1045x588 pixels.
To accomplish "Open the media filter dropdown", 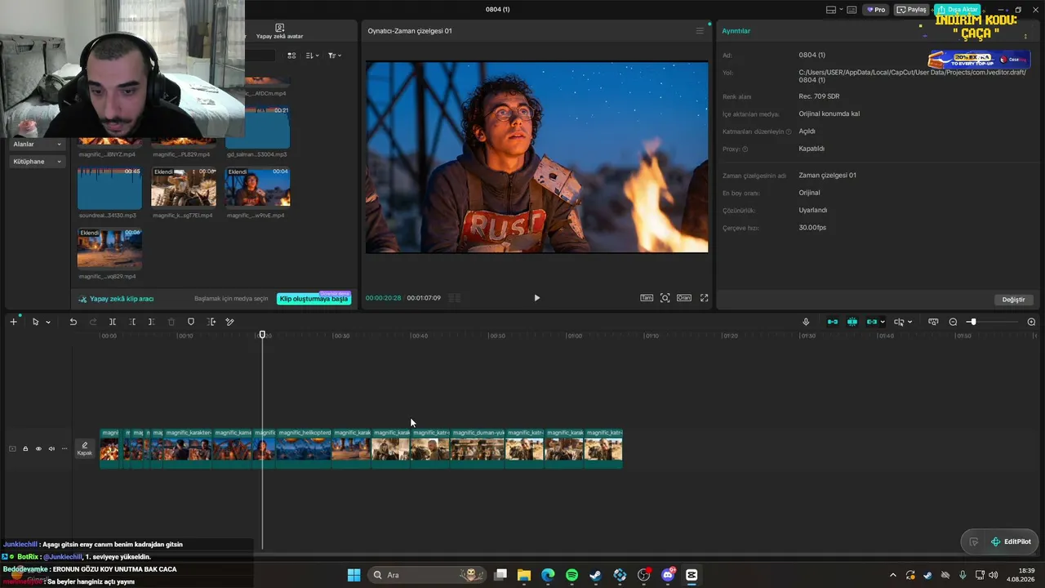I will point(335,56).
